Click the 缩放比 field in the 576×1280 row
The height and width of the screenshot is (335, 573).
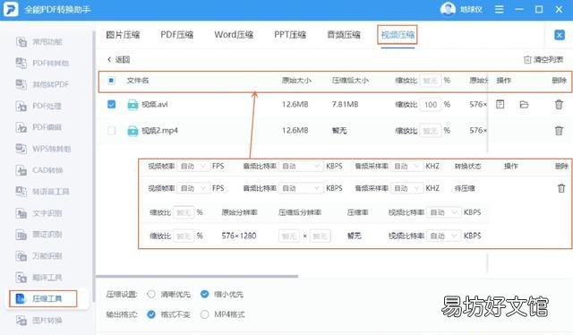pyautogui.click(x=184, y=236)
